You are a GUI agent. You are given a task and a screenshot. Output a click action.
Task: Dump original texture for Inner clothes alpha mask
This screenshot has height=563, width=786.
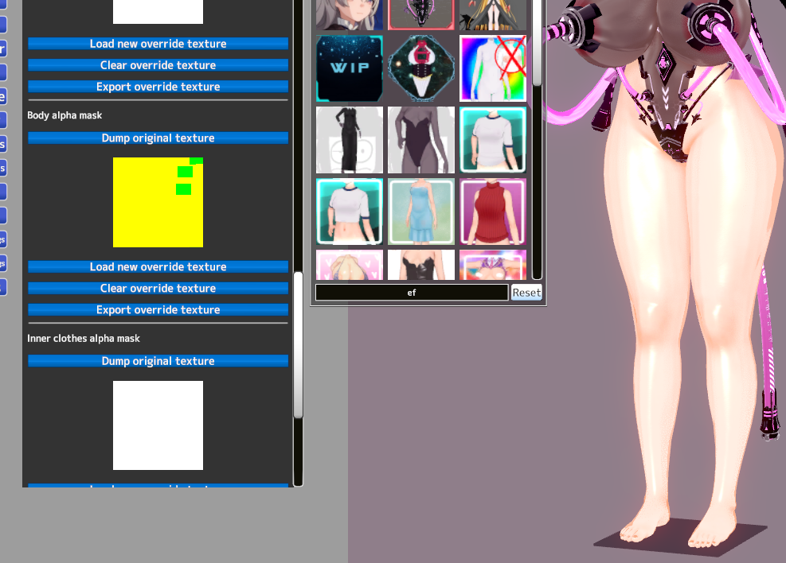point(158,361)
